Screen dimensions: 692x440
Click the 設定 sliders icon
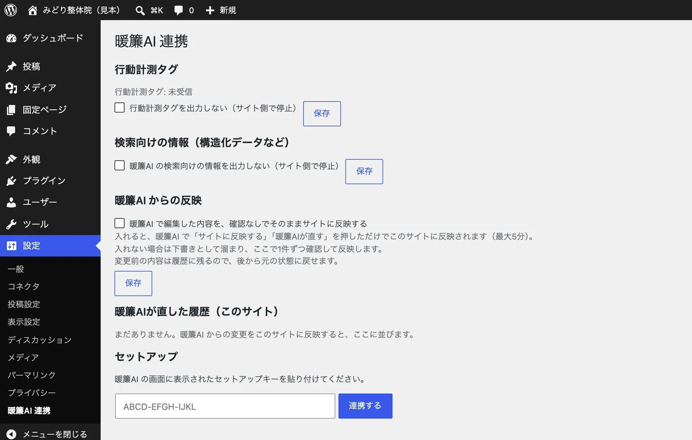[11, 246]
